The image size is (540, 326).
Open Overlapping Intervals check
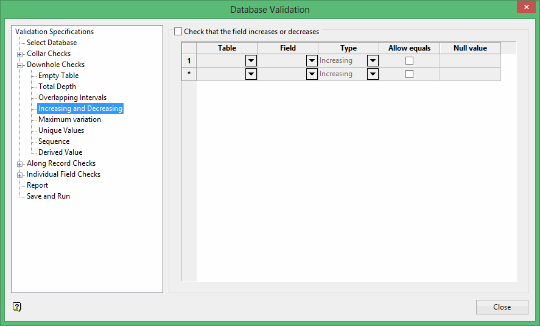coord(72,97)
